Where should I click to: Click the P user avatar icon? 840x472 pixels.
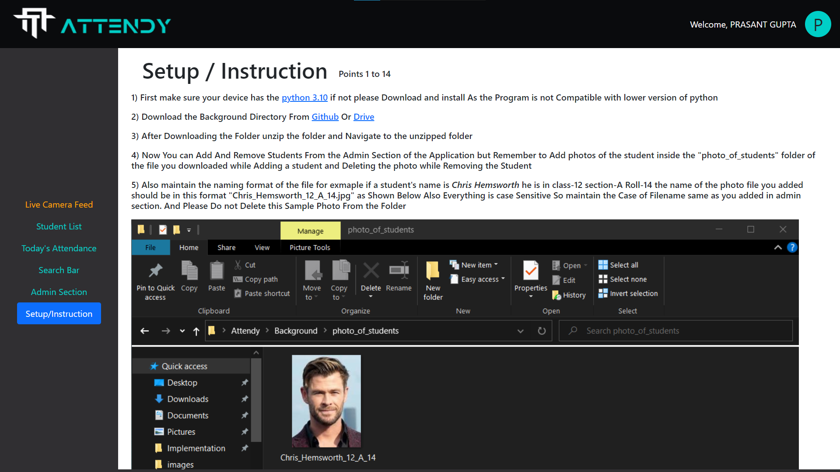point(817,24)
